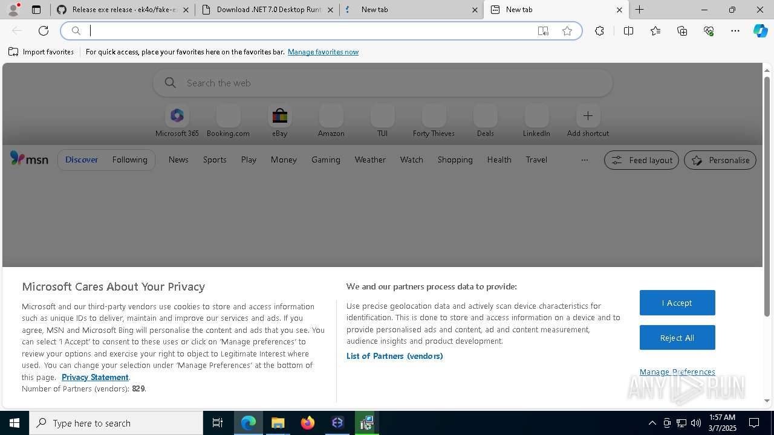Viewport: 774px width, 435px height.
Task: Click the msn logo
Action: (29, 159)
